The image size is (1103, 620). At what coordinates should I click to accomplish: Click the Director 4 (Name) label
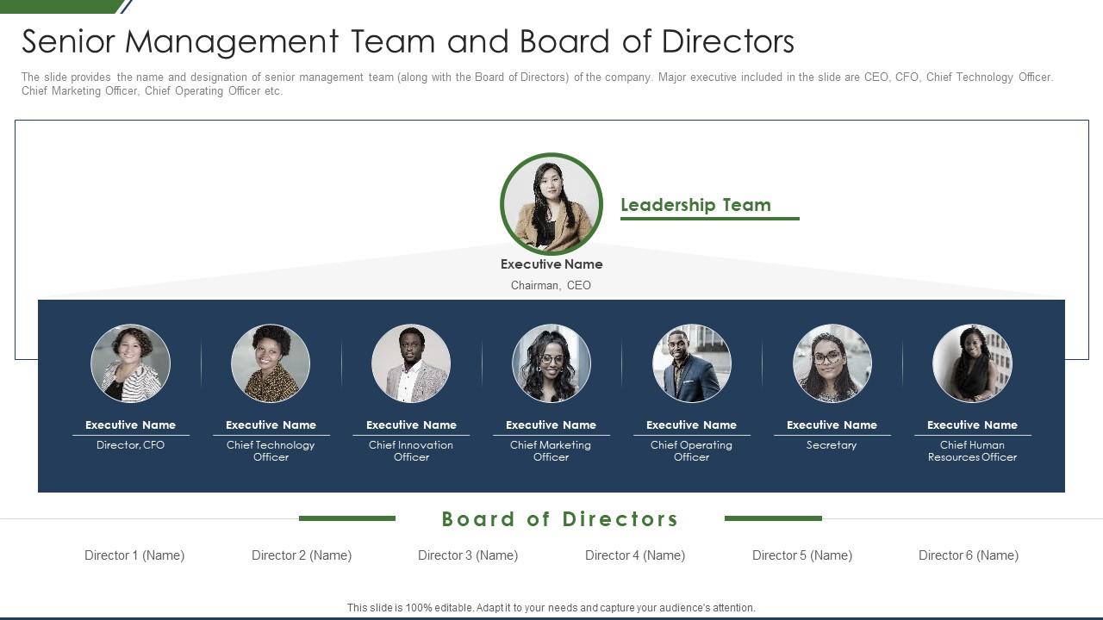(x=635, y=555)
